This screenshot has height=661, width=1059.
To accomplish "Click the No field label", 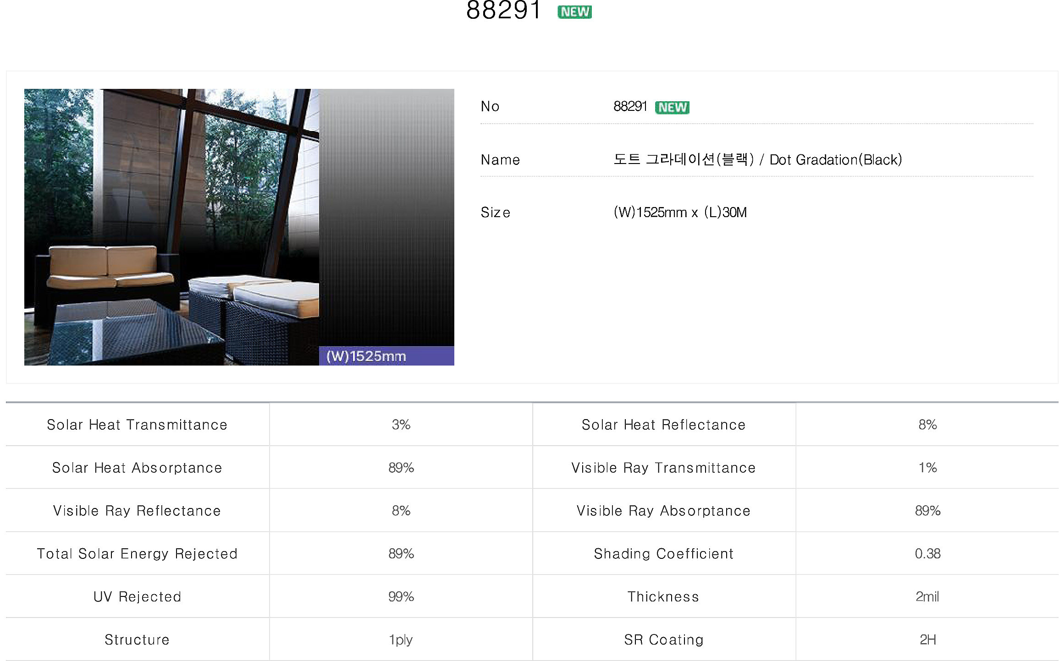I will [490, 106].
